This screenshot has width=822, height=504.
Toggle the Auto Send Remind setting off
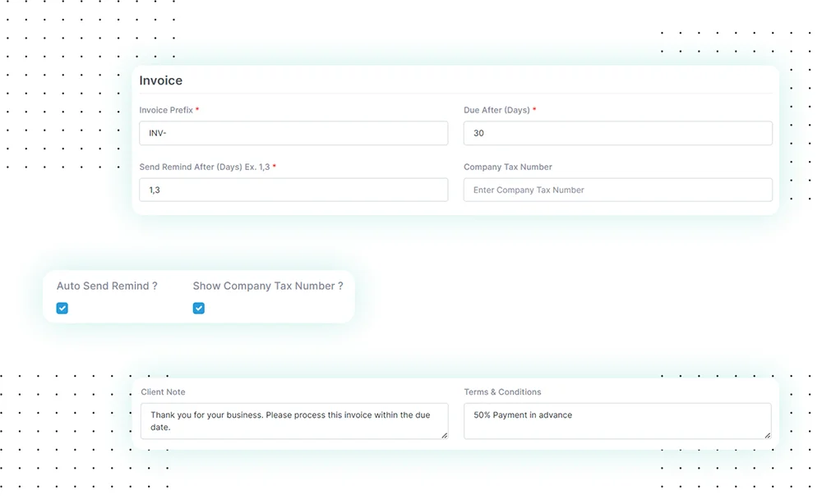[x=62, y=308]
